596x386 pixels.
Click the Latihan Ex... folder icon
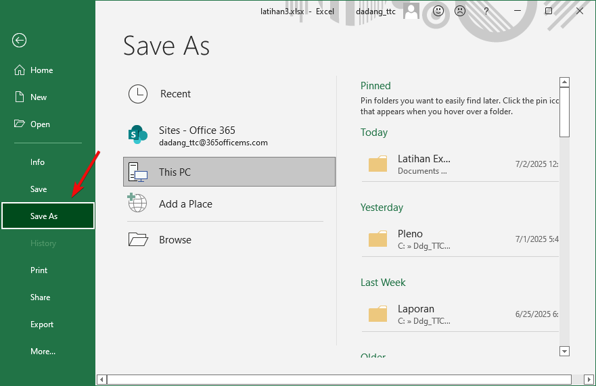(377, 164)
